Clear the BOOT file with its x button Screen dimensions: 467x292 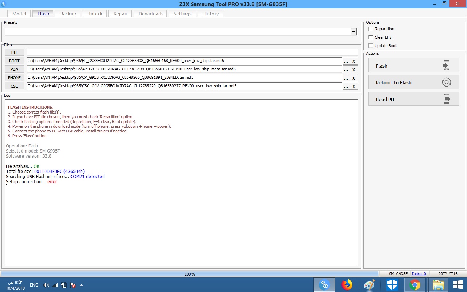click(354, 61)
